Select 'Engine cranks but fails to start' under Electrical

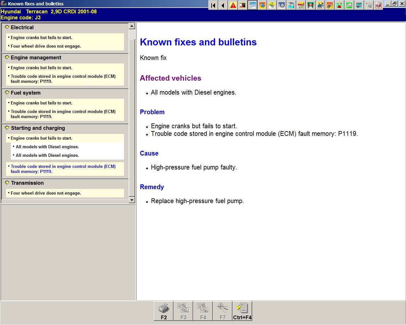pyautogui.click(x=41, y=37)
